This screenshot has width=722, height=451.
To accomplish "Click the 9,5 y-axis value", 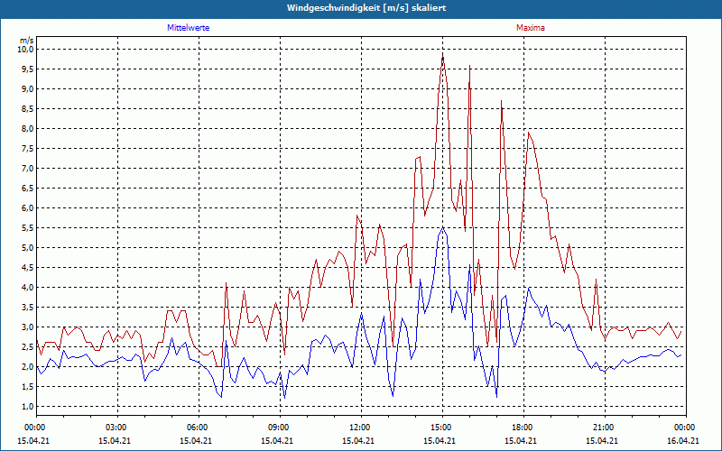I will click(x=28, y=69).
